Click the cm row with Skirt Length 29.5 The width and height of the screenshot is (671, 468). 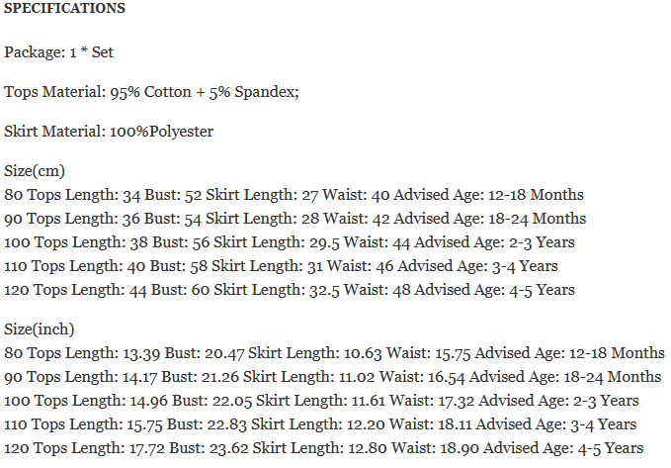290,242
